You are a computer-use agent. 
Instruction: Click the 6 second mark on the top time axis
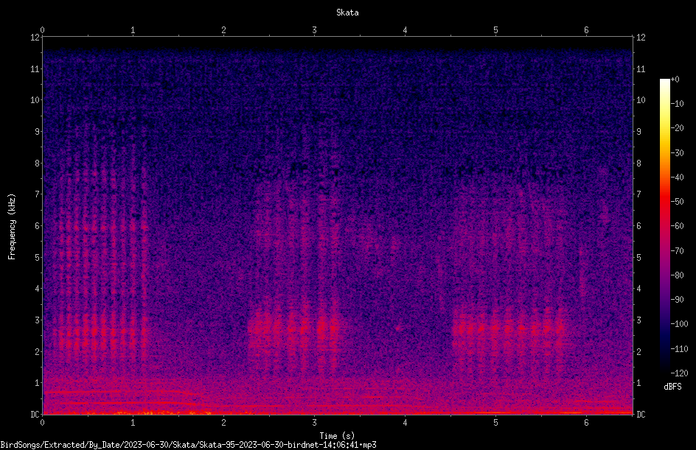[x=586, y=30]
